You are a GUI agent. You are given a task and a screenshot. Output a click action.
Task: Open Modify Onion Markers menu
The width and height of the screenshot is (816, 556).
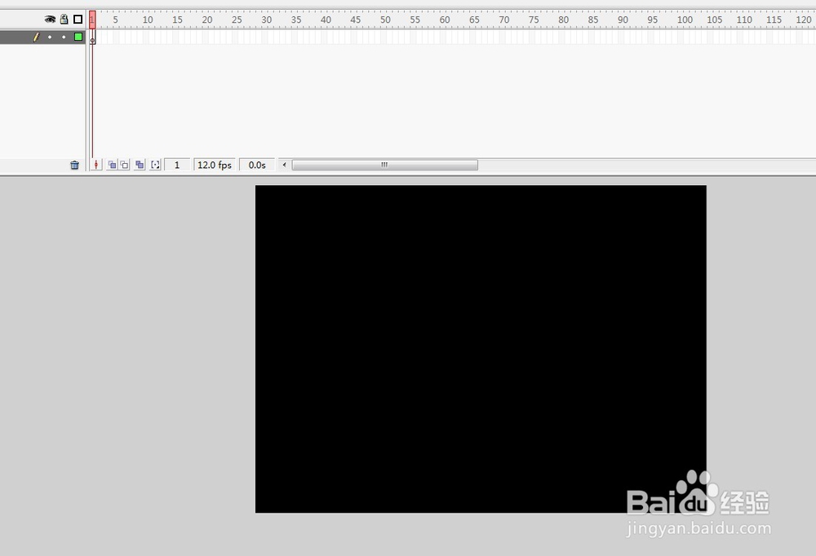coord(155,165)
